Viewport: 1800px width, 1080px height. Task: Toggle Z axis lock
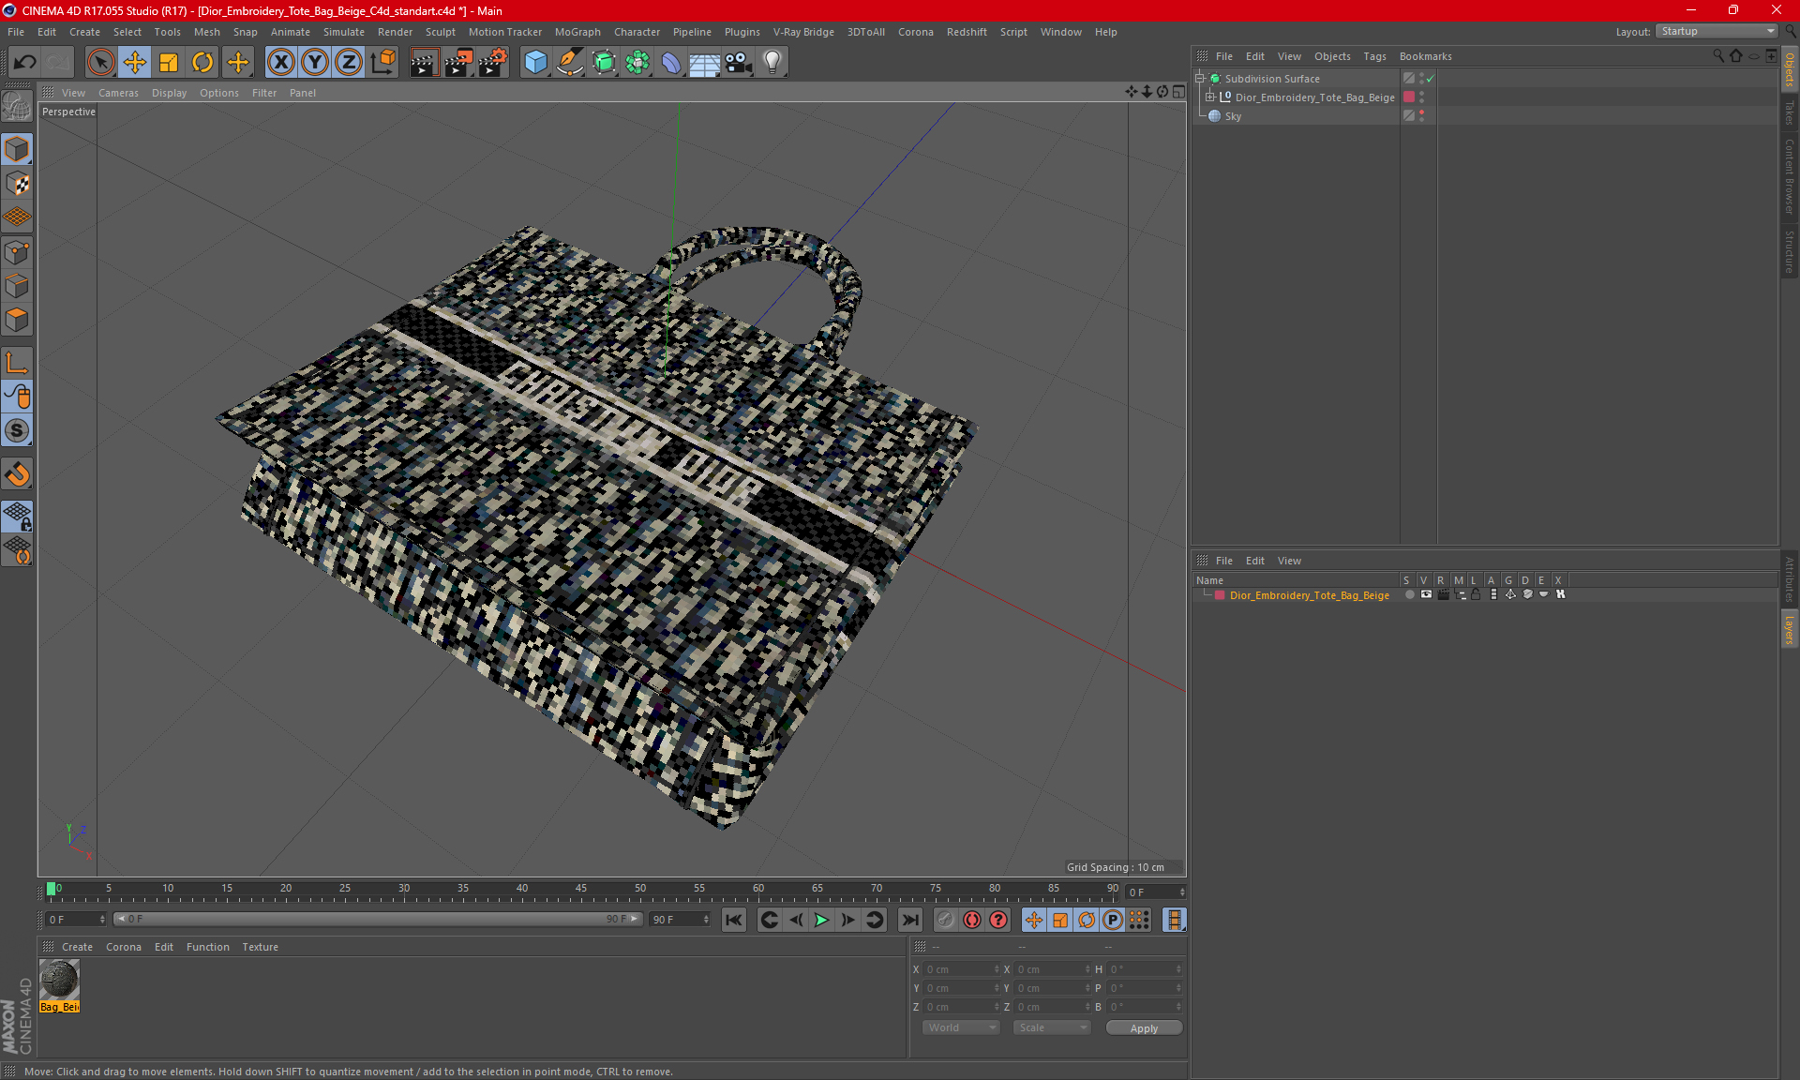[x=349, y=63]
